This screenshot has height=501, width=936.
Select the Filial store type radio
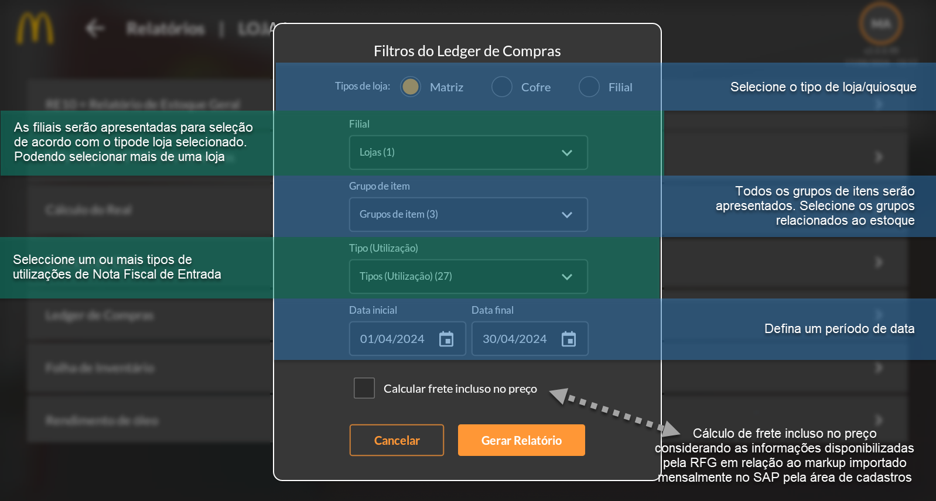click(589, 87)
